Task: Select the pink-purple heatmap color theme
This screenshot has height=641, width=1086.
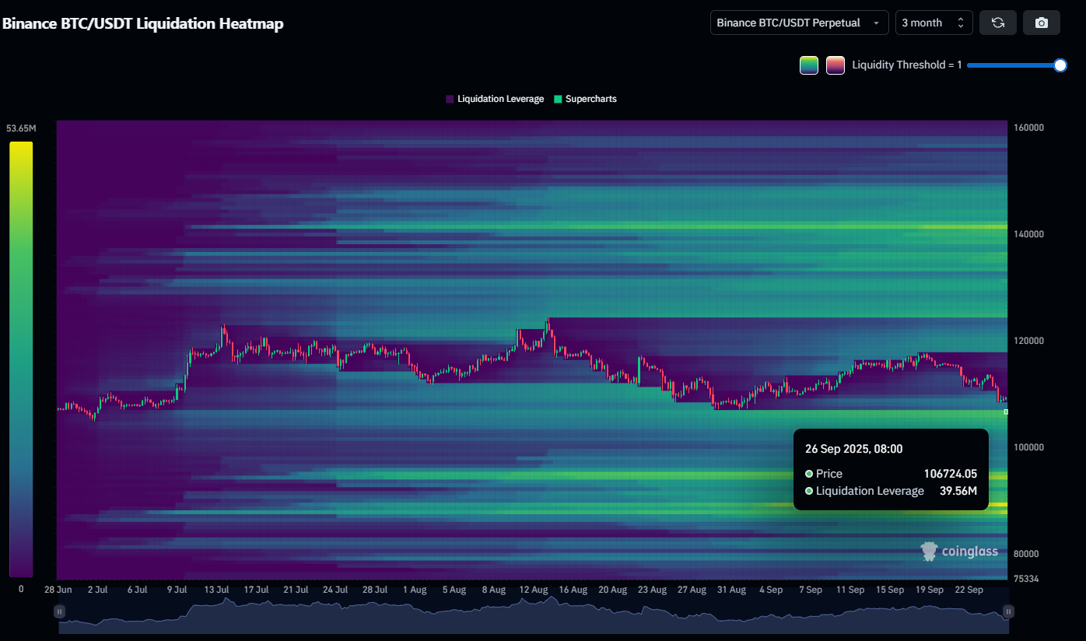Action: point(836,65)
